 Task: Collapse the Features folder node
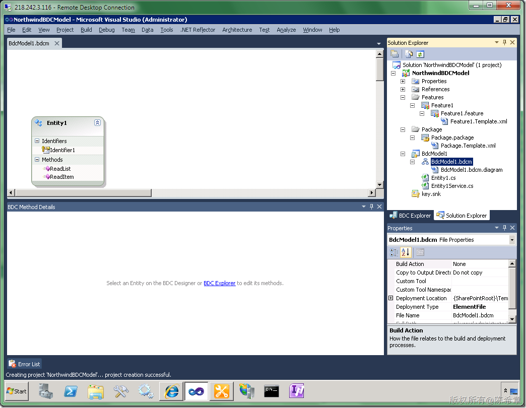coord(403,97)
